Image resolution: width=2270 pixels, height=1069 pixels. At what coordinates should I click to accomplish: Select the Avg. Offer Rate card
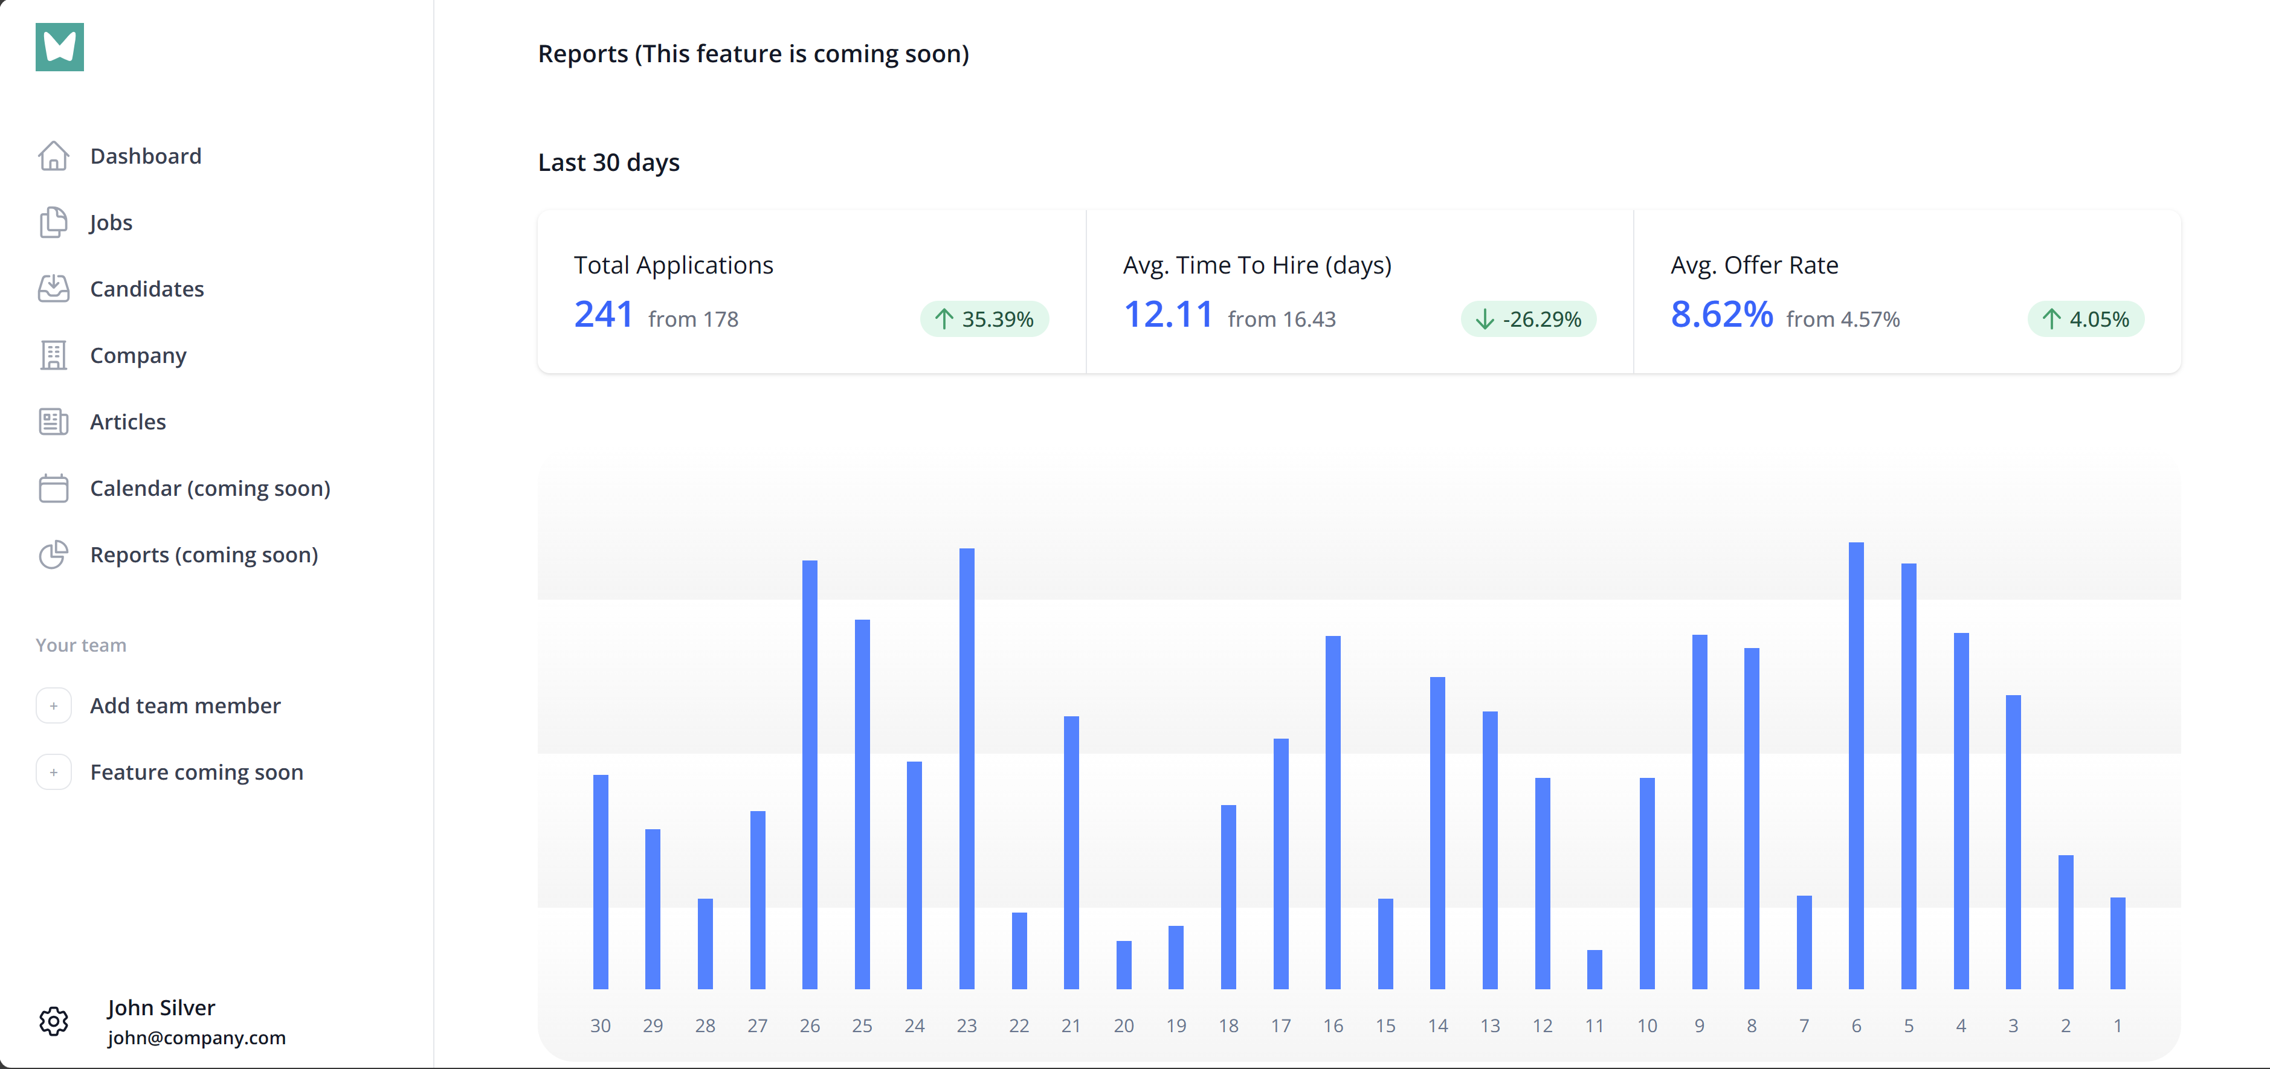click(1908, 291)
